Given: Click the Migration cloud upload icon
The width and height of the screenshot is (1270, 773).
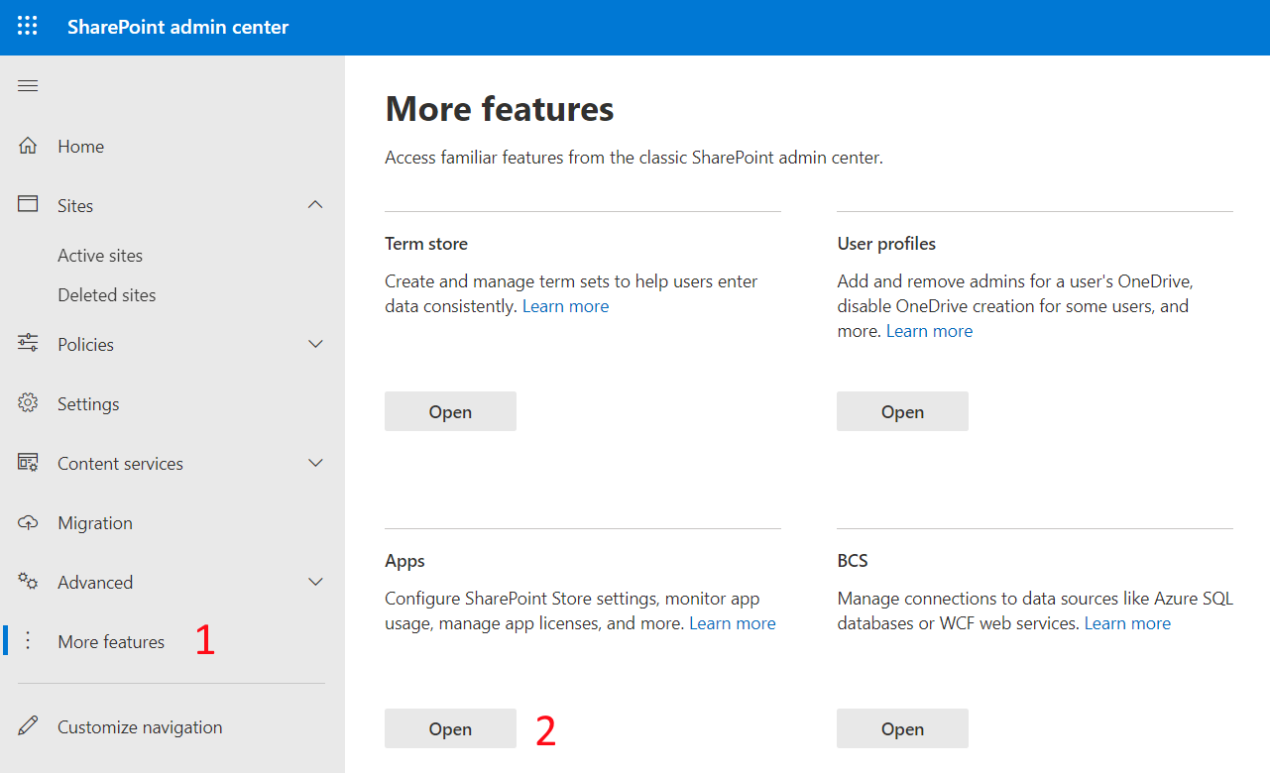Looking at the screenshot, I should pyautogui.click(x=28, y=522).
